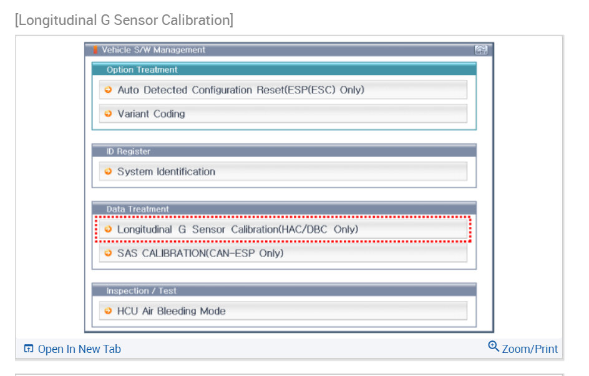Screen dimensions: 589x376
Task: Click the Data Treatment section header
Action: [138, 209]
